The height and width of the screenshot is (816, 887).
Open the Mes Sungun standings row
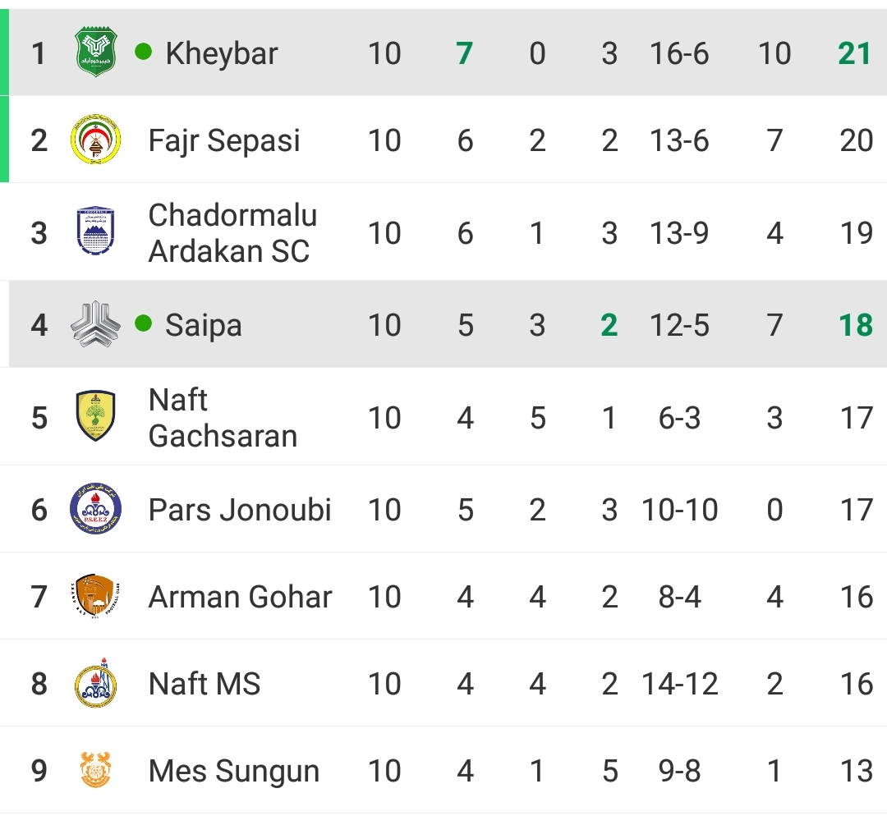(443, 770)
